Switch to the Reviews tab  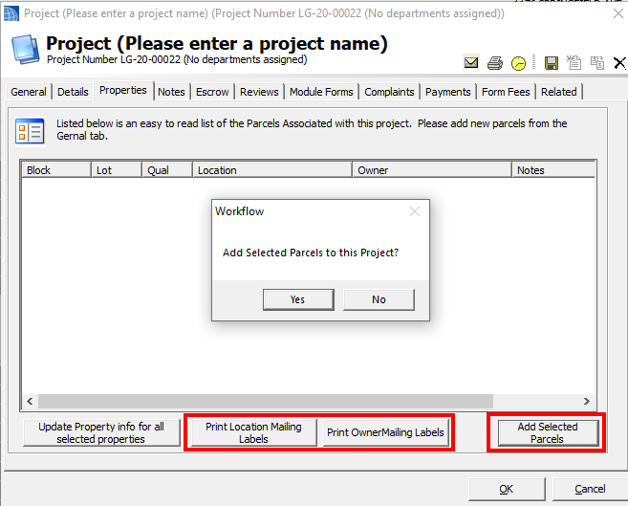point(259,92)
